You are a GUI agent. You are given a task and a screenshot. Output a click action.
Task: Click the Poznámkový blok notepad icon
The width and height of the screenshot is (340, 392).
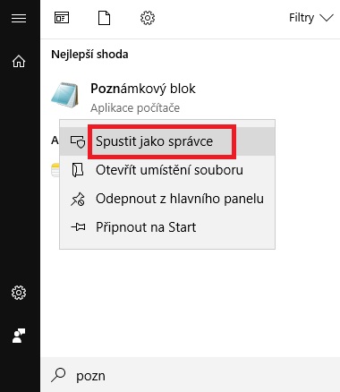point(65,95)
